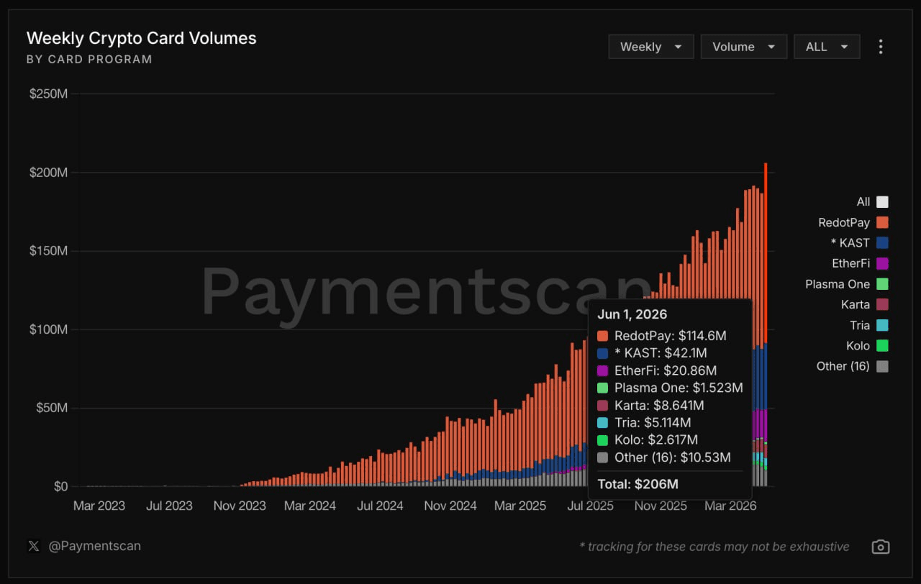Click the "Karta: $8.641M" tooltip row

[x=650, y=405]
